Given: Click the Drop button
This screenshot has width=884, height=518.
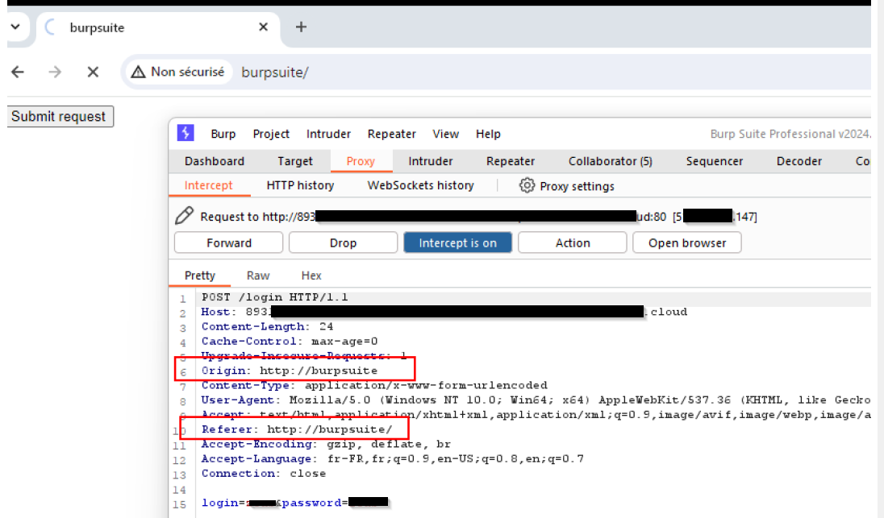Looking at the screenshot, I should click(x=344, y=242).
